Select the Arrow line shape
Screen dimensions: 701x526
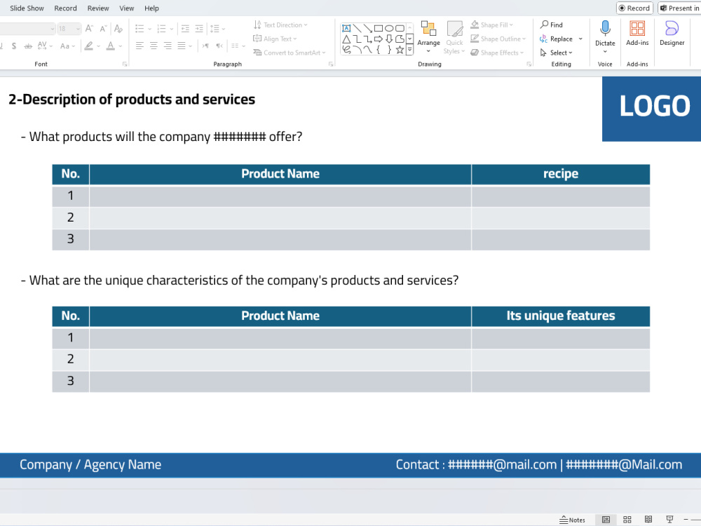coord(368,28)
